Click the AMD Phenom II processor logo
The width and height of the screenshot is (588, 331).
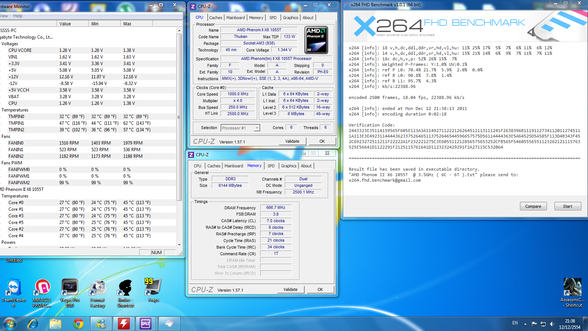tap(316, 40)
